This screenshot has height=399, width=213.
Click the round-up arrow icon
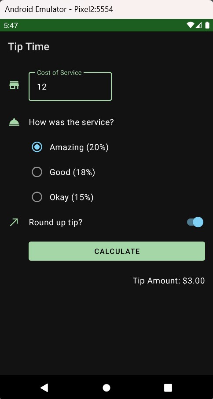click(14, 222)
